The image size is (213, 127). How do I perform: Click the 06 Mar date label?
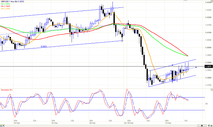(92, 123)
